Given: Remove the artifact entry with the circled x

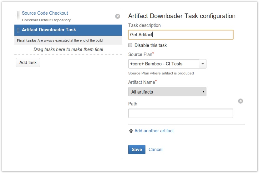Looking at the screenshot, I should click(240, 101).
